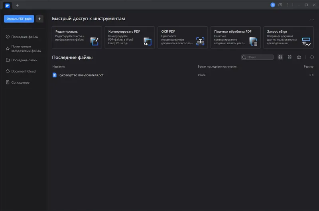Open the OCR PDF tool card

tap(183, 37)
